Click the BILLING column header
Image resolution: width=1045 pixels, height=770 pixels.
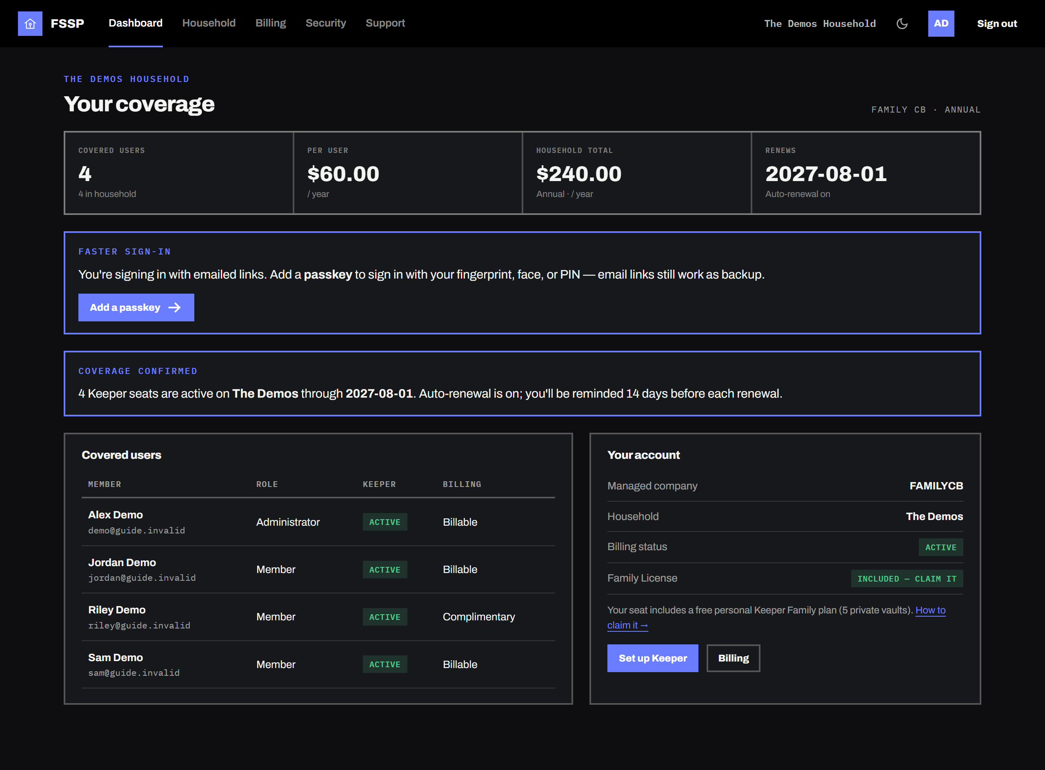[461, 484]
